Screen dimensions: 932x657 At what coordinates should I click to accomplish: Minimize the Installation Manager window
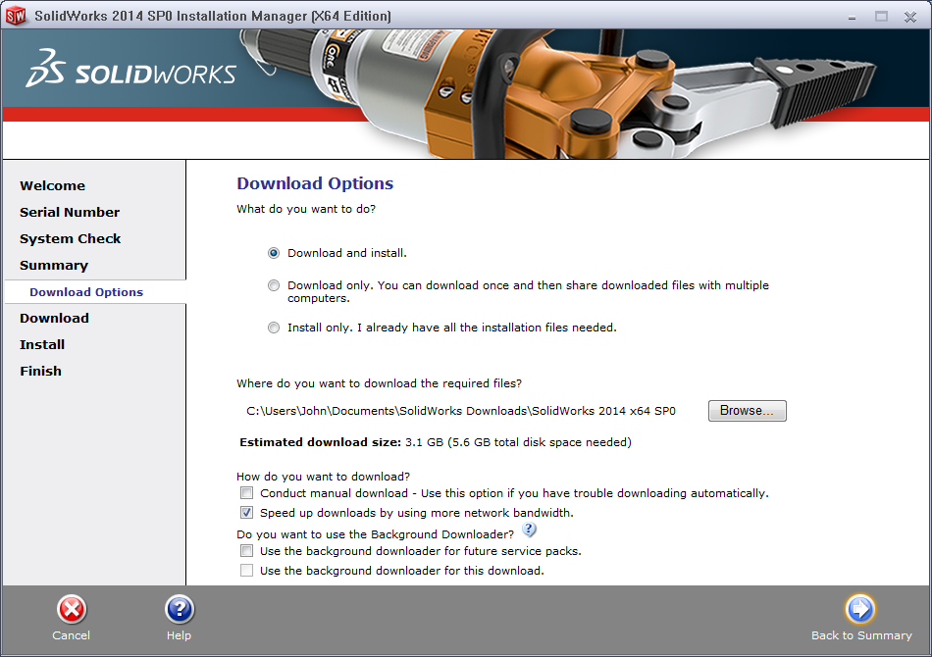(852, 17)
